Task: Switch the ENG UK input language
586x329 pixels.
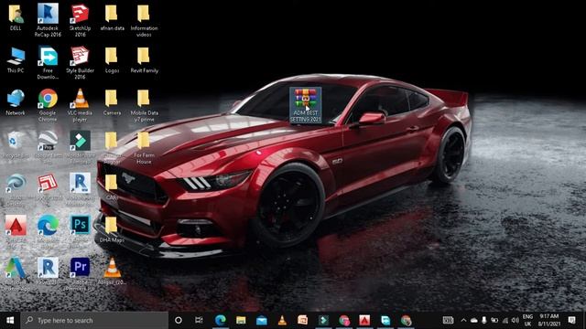Action: point(527,320)
